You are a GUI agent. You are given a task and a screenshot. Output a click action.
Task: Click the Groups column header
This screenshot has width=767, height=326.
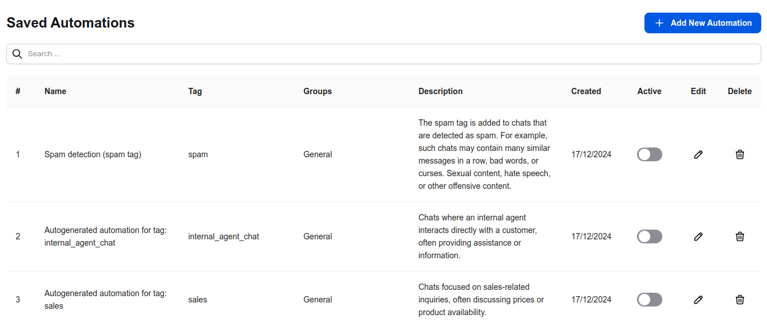point(318,91)
